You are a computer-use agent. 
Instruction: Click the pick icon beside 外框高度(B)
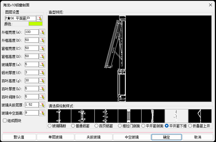(42, 40)
